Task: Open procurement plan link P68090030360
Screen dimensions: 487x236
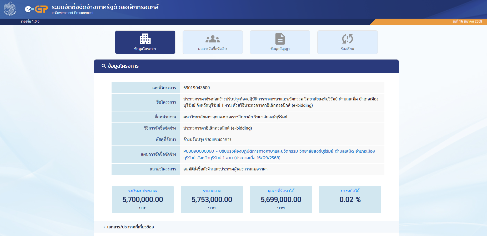Action: click(279, 154)
